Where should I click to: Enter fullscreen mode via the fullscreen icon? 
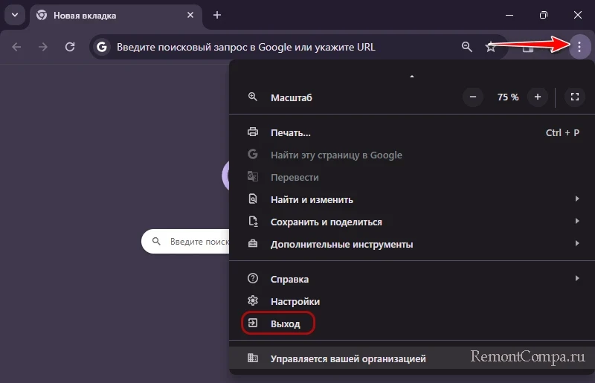coord(574,97)
